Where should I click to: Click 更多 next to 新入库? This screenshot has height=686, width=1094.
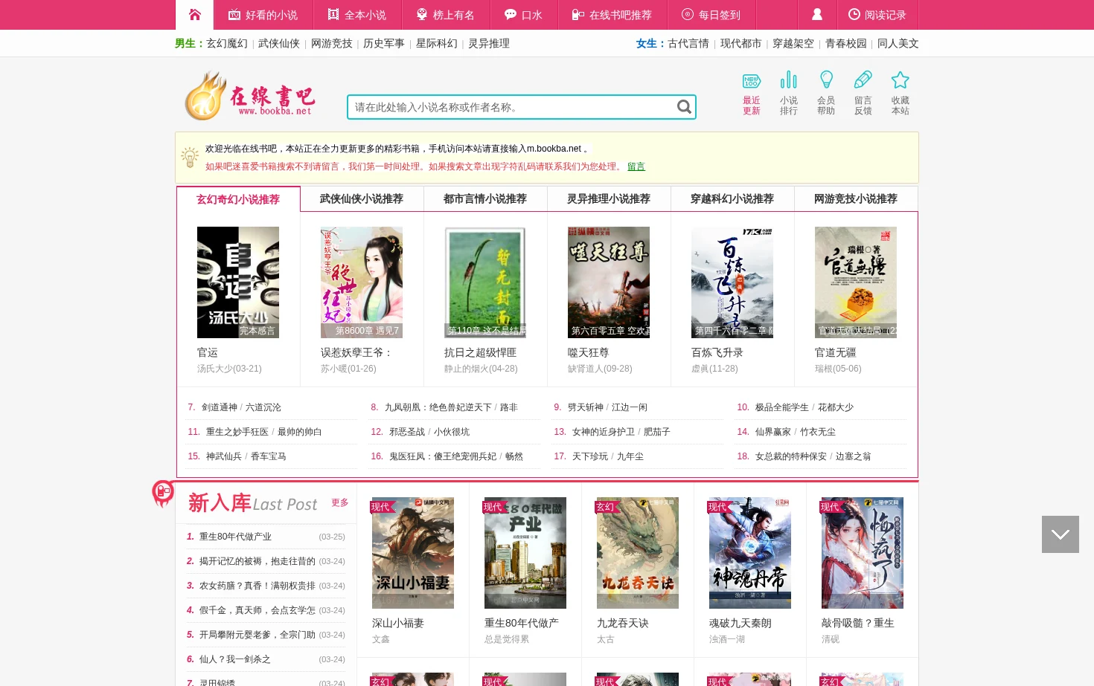340,502
